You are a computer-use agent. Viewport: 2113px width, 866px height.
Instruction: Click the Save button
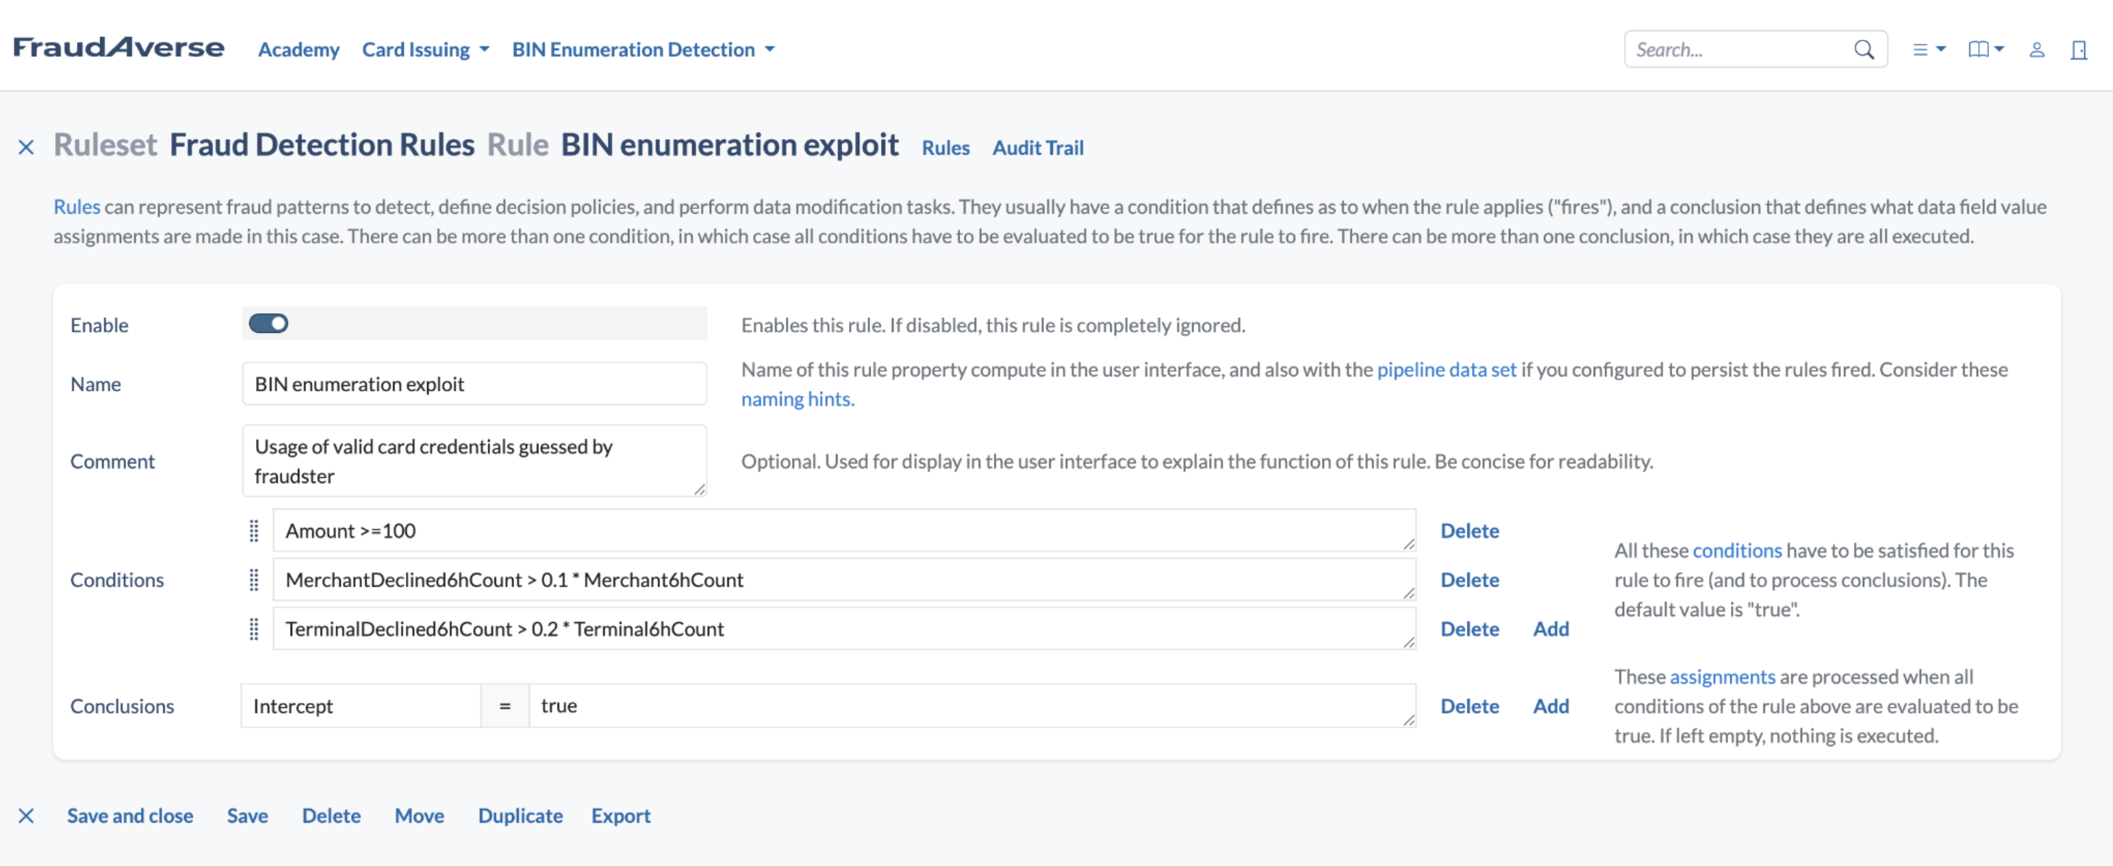tap(248, 815)
